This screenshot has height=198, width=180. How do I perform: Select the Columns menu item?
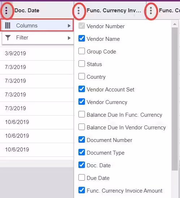point(37,26)
